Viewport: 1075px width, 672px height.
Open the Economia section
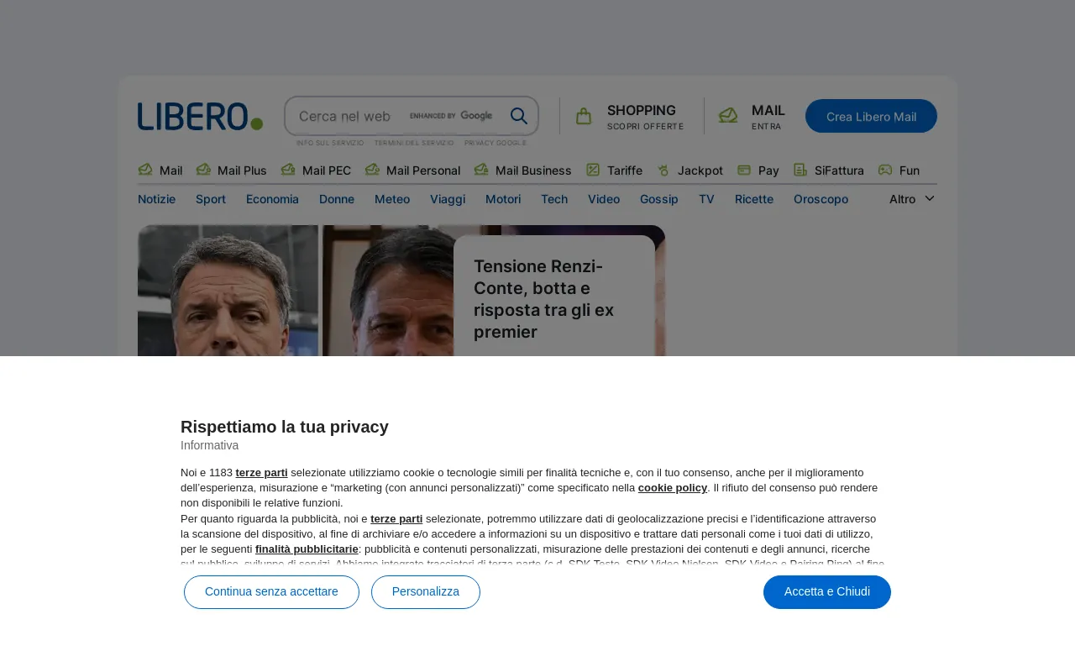point(272,199)
